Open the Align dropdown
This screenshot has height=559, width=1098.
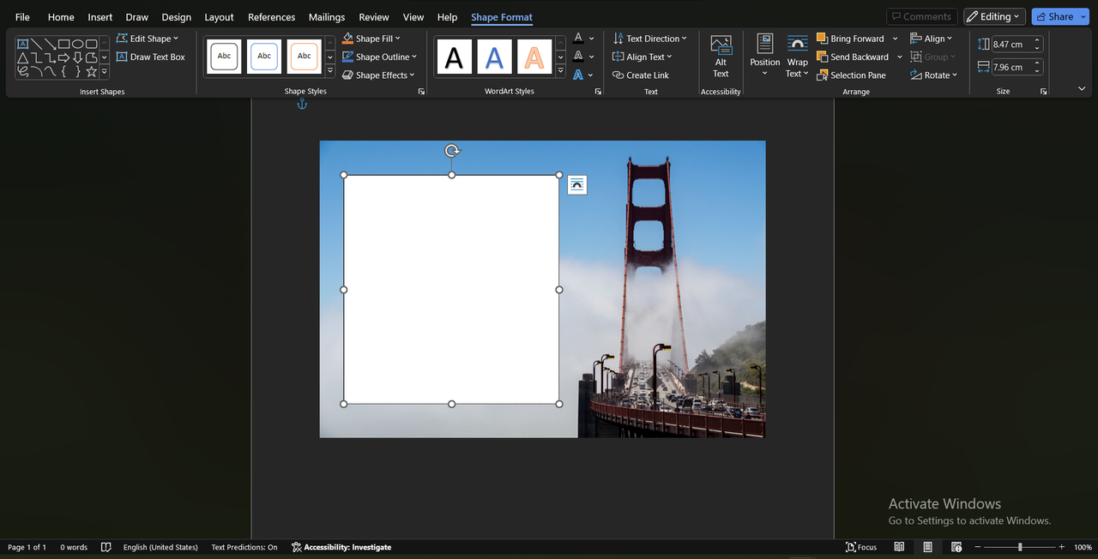click(932, 39)
